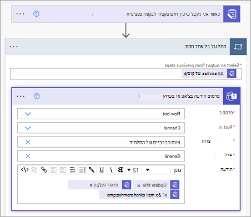The image size is (251, 217).
Task: Remove the תיאור הקלשון token
Action: point(91,185)
